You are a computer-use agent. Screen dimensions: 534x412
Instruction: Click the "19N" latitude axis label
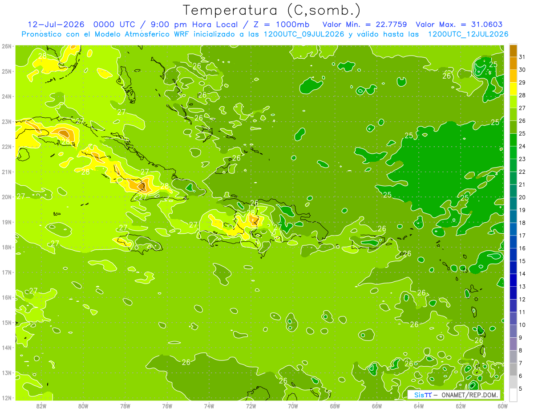coord(6,222)
